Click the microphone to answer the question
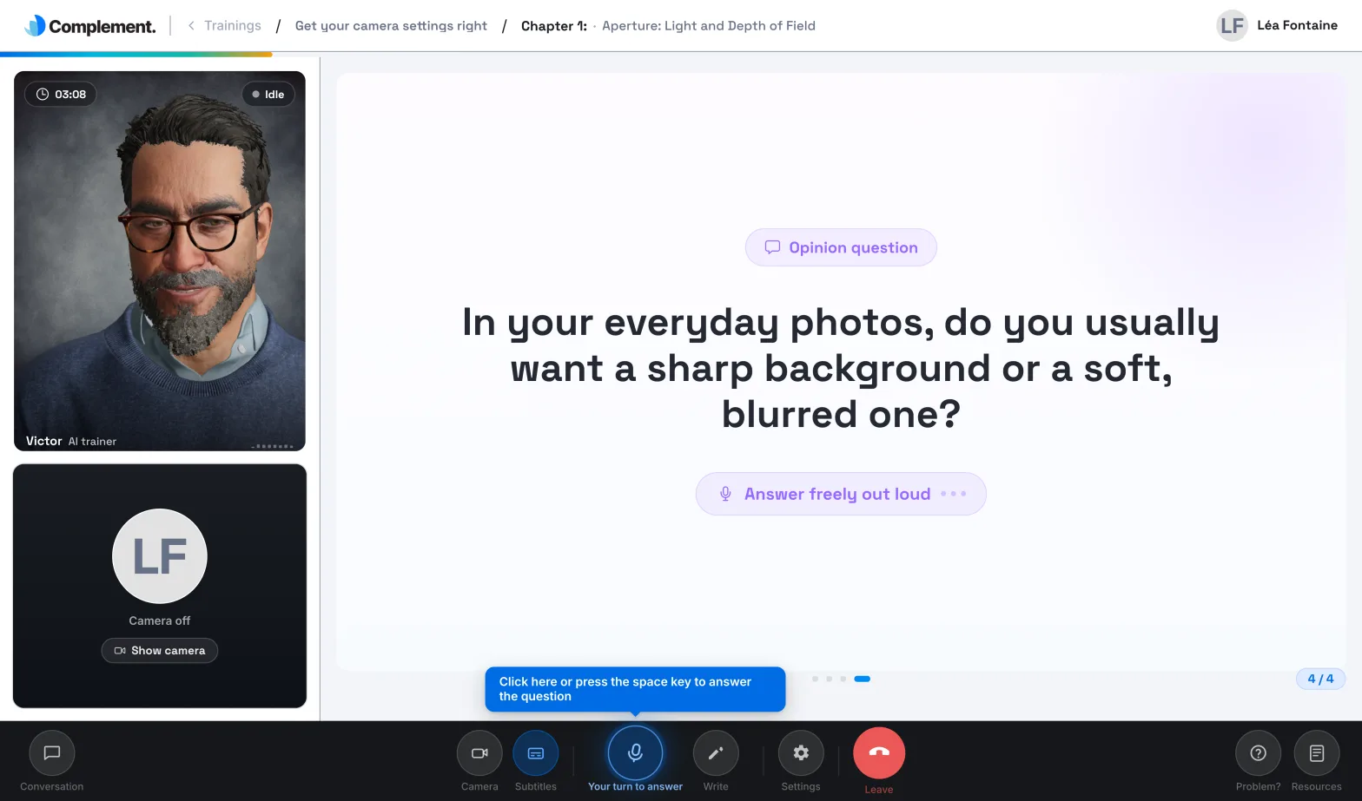This screenshot has width=1362, height=801. [635, 752]
